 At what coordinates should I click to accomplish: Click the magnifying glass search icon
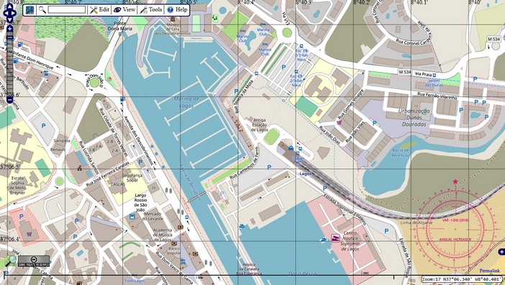click(x=42, y=9)
